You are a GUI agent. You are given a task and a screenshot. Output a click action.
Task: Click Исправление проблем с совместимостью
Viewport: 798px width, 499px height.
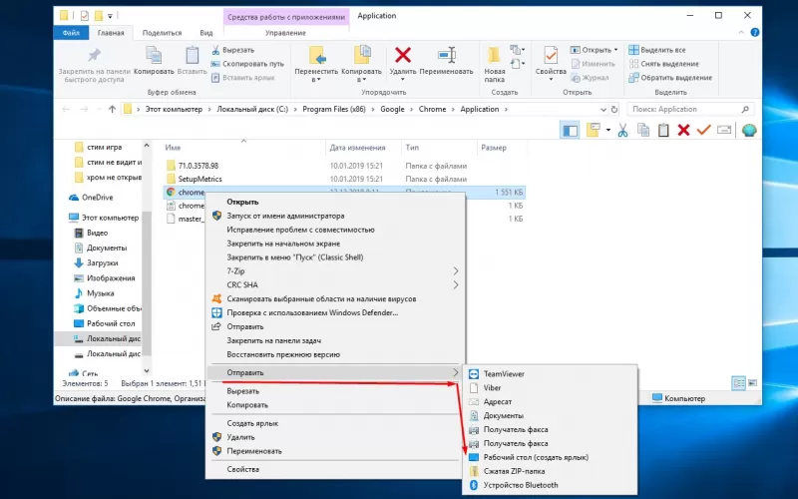[x=300, y=230]
